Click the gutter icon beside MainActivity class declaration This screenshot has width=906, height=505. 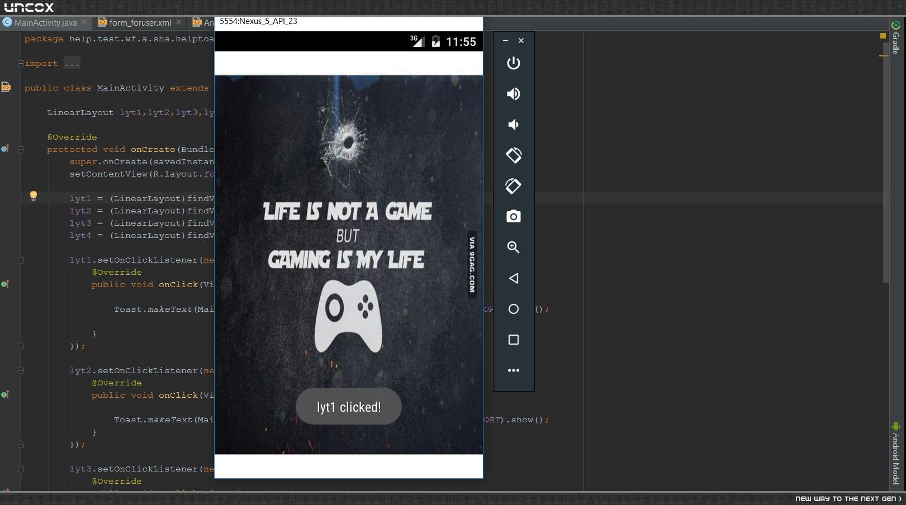tap(6, 87)
